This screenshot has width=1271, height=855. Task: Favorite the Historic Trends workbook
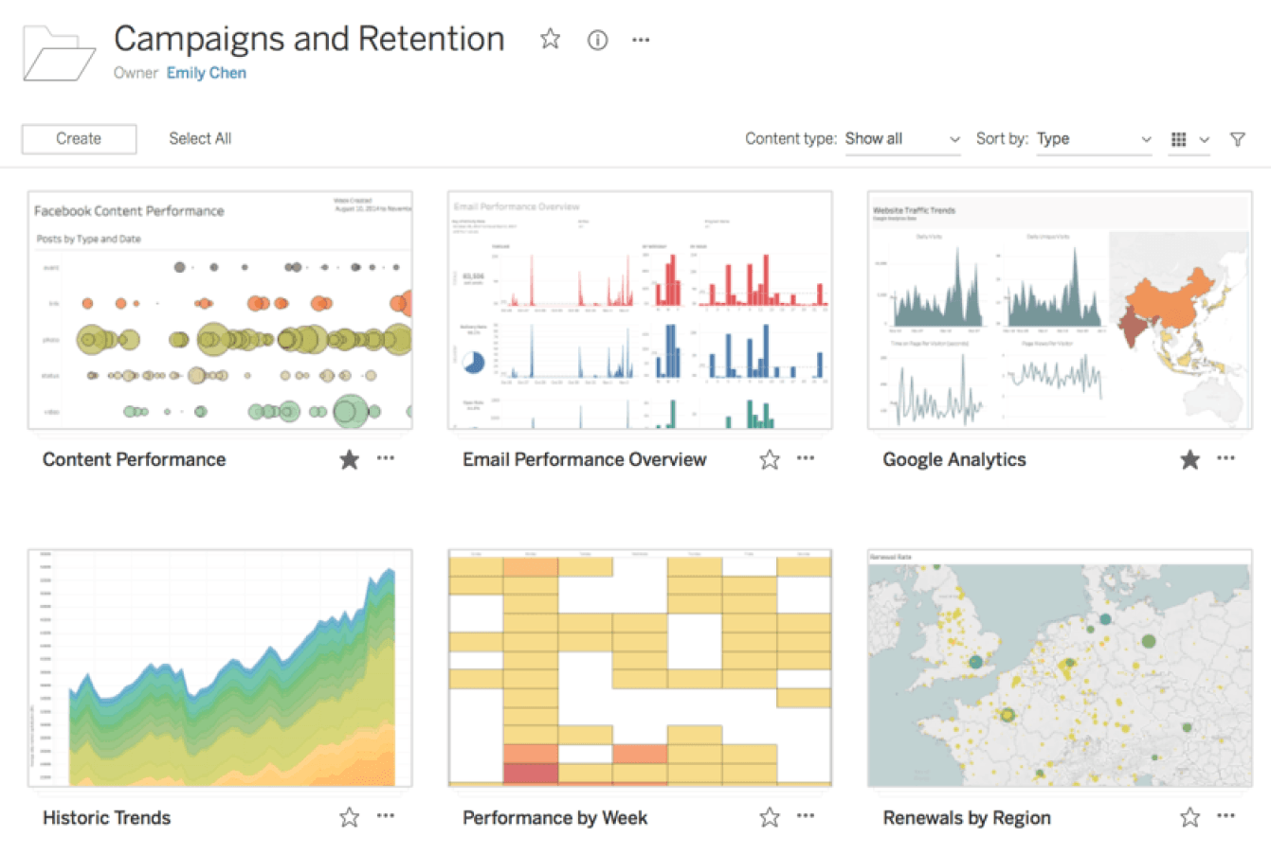point(349,817)
